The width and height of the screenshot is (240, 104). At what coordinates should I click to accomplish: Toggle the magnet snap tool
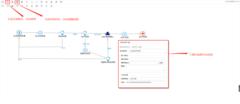pos(42,2)
